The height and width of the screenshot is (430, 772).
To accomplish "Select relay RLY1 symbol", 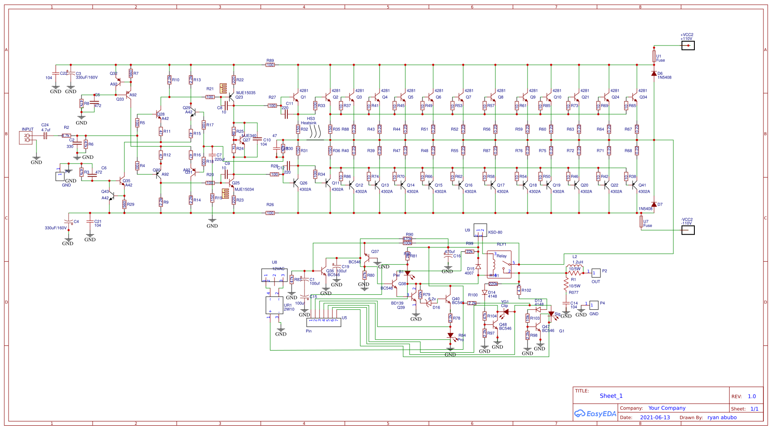I will coord(498,264).
